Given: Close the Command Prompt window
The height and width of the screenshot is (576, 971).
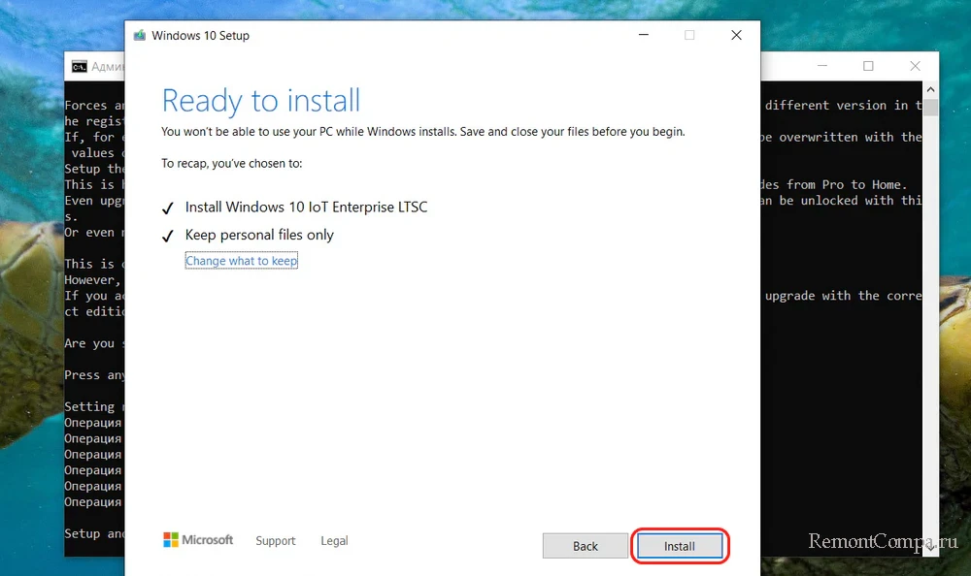Looking at the screenshot, I should [x=914, y=66].
